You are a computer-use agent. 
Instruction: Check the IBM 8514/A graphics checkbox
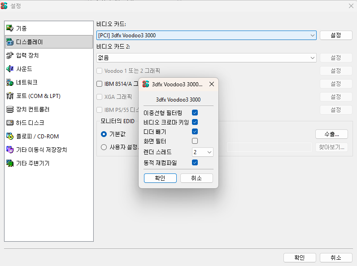coord(99,84)
